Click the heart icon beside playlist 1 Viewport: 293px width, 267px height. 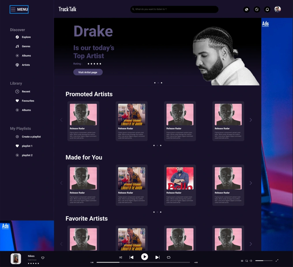point(17,146)
